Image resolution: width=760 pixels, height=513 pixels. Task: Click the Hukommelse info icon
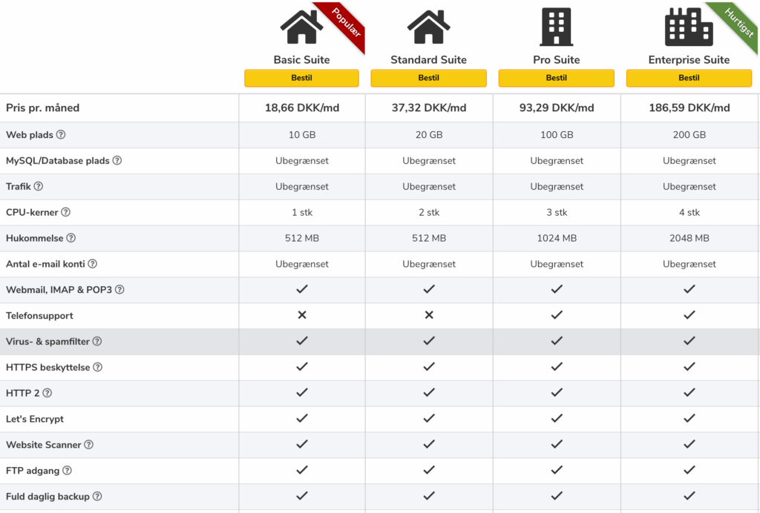(x=71, y=238)
